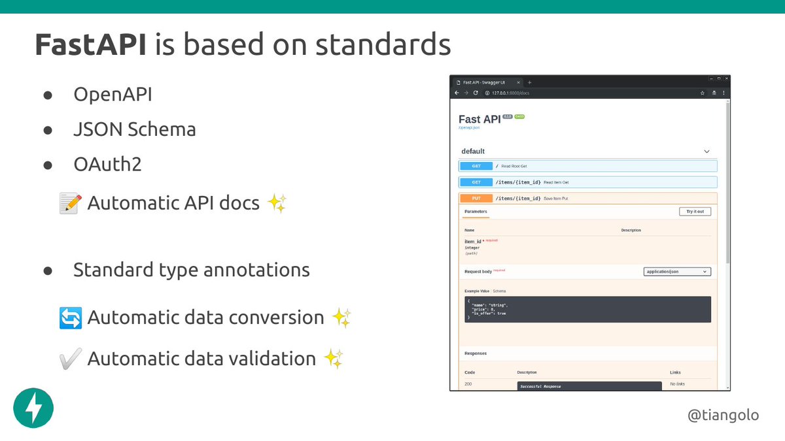Click the incognito profile icon
Image resolution: width=785 pixels, height=441 pixels.
pyautogui.click(x=714, y=93)
